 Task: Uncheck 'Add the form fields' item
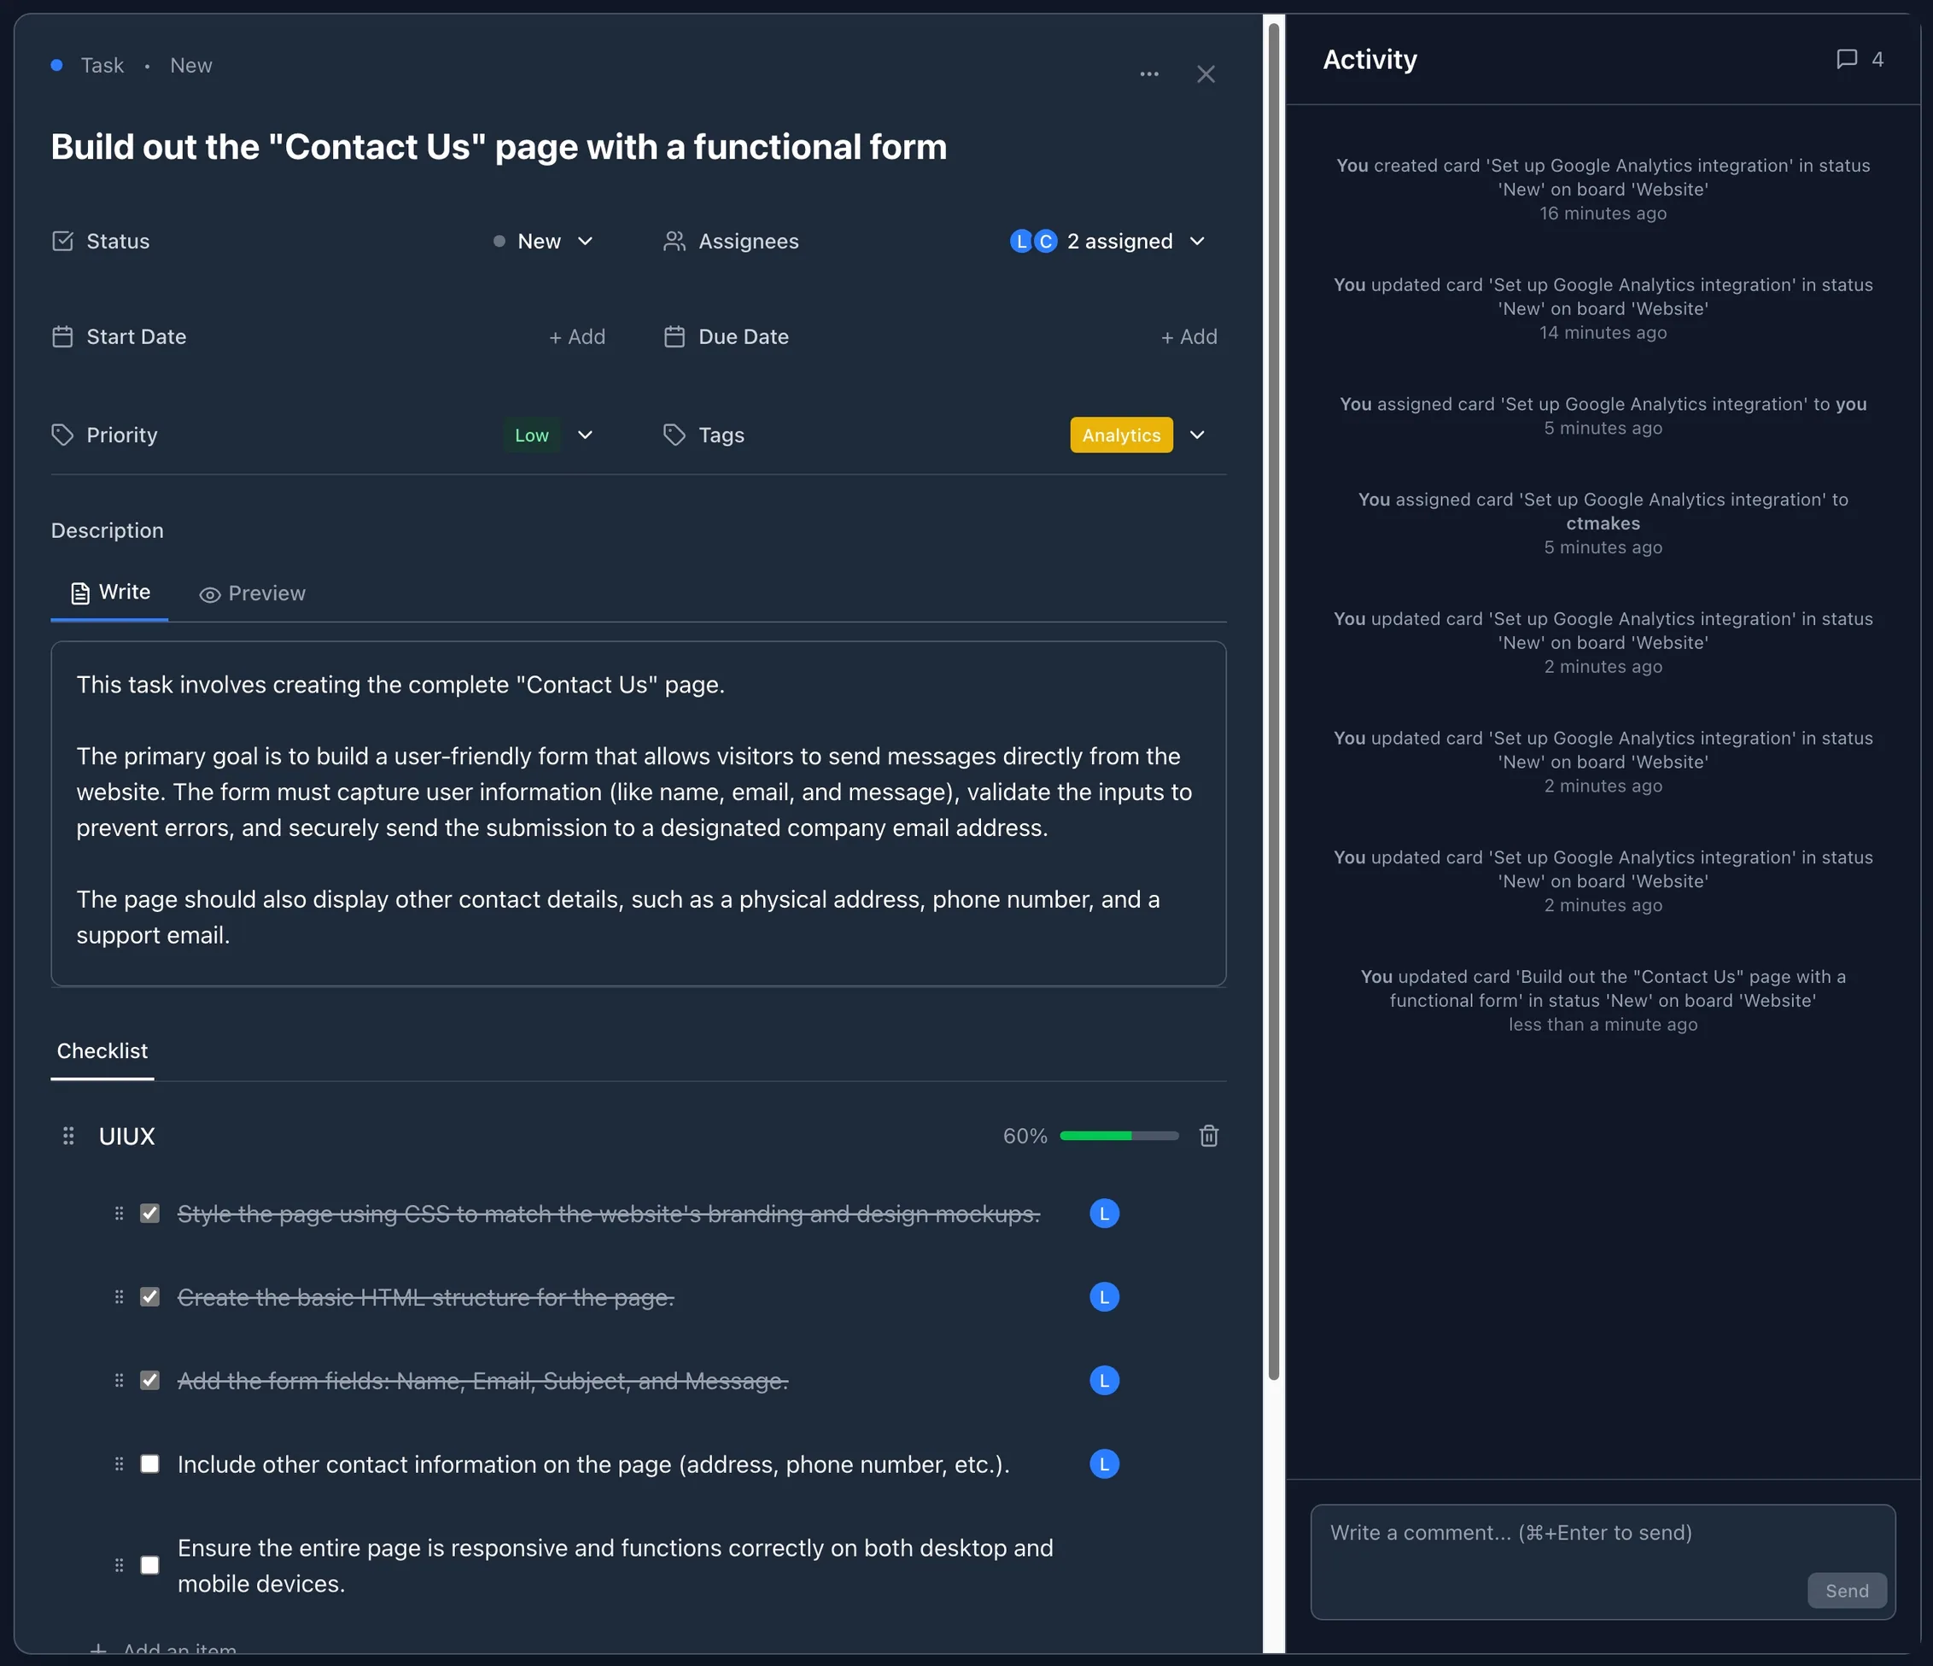pos(149,1380)
